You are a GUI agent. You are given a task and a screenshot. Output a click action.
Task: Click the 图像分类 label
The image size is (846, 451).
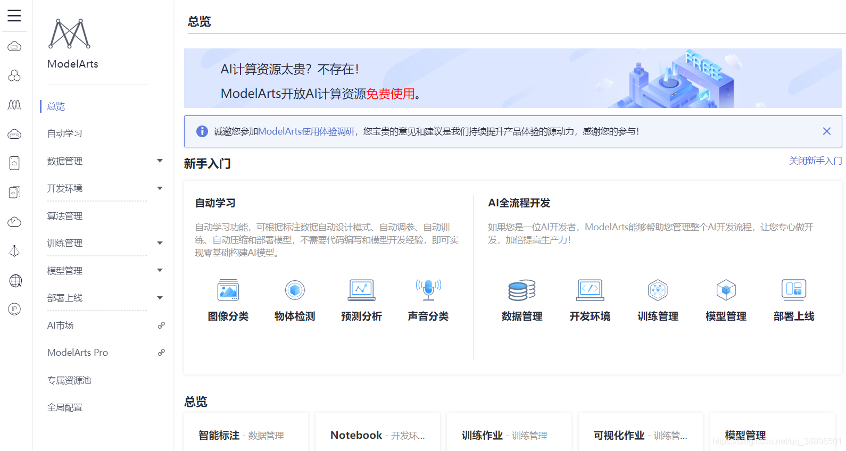click(228, 316)
